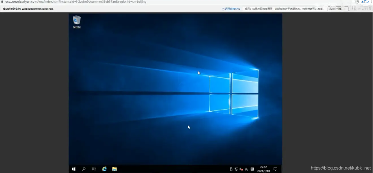Launch Internet Explorer from the taskbar

coord(104,169)
